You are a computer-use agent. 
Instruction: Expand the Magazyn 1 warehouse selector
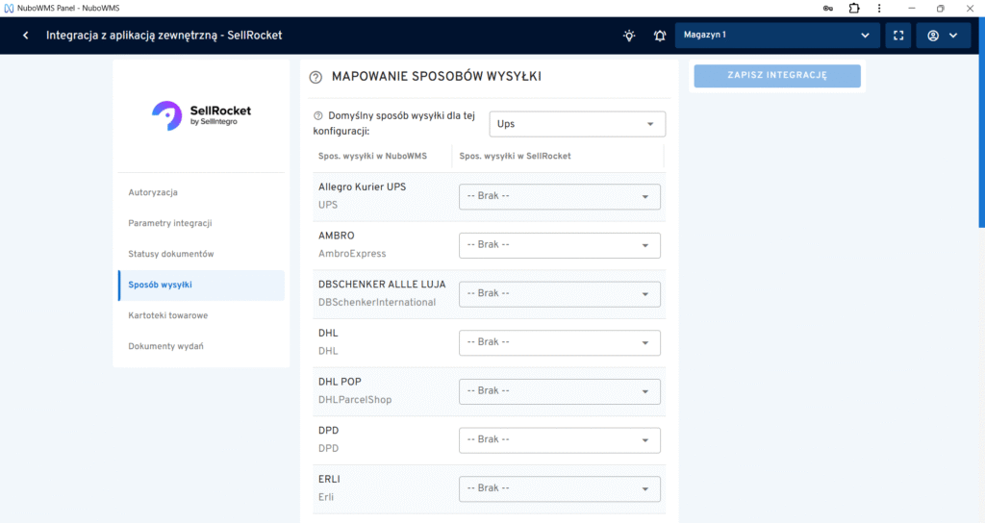click(777, 36)
